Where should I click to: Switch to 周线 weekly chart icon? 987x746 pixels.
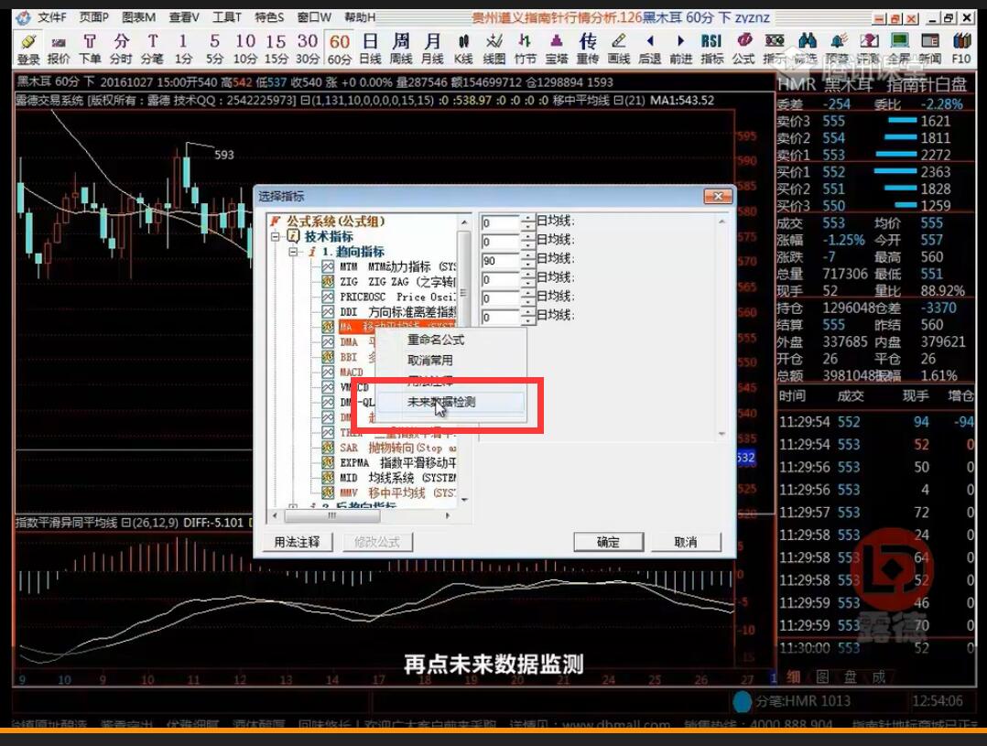click(401, 49)
